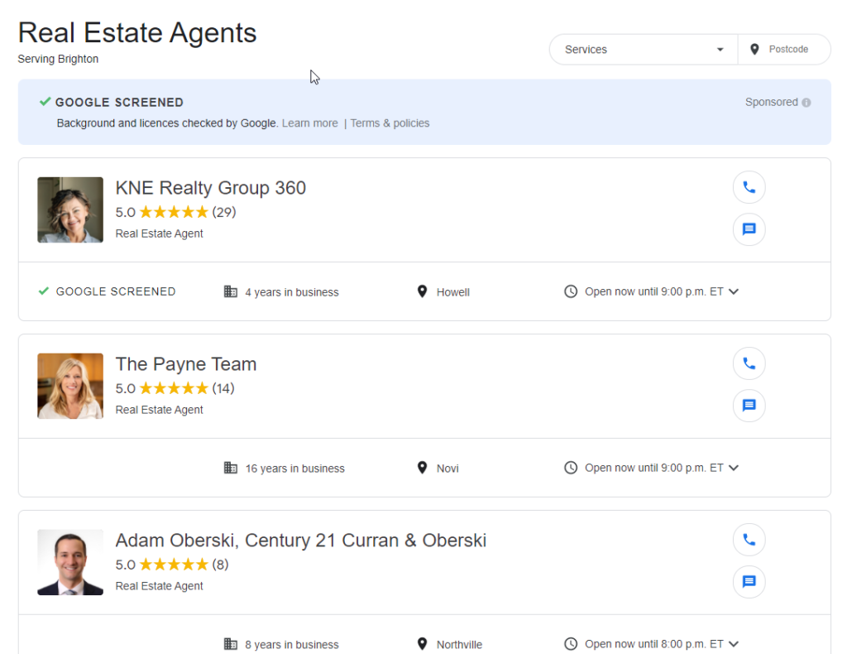Click 'Open now until 8:00 p.m. ET' text
Screen dimensions: 847x654
(654, 644)
